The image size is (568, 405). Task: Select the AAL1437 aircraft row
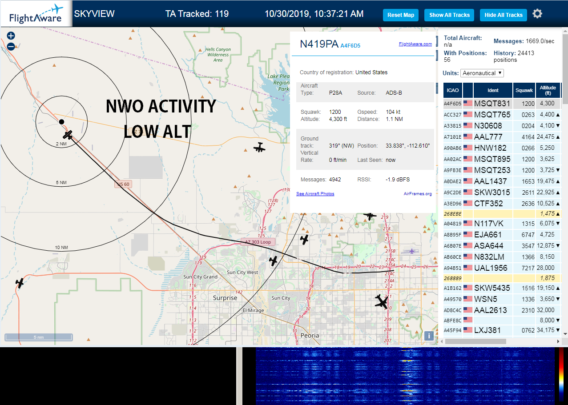503,181
